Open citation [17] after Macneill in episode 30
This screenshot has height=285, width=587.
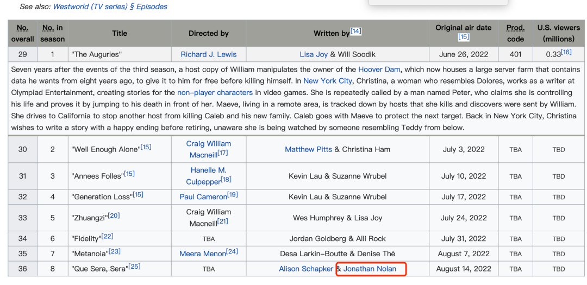click(x=222, y=153)
